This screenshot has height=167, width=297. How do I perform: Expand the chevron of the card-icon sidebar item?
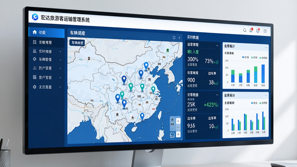[x=60, y=78]
